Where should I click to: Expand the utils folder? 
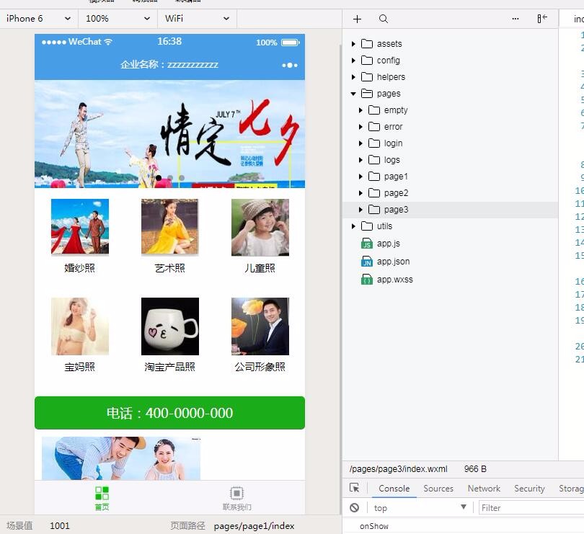pyautogui.click(x=353, y=226)
